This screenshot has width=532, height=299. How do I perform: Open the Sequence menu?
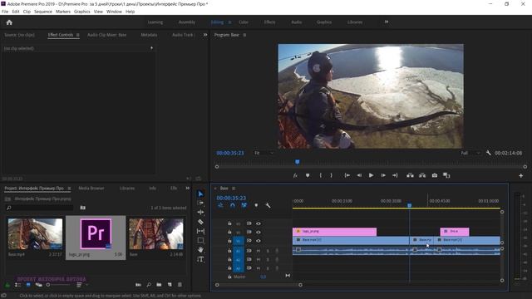coord(43,12)
